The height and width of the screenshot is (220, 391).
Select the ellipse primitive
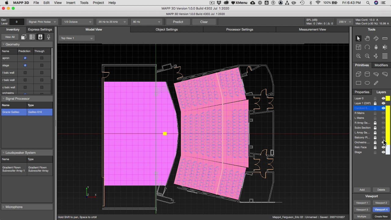pyautogui.click(x=367, y=83)
